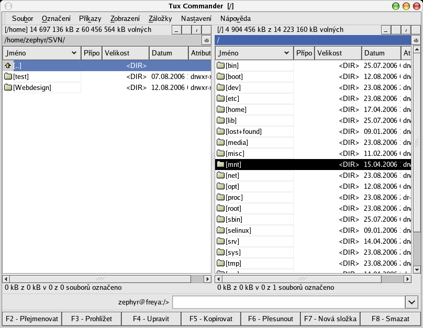Click the asterisk bookmark button beside /home/zephyr/SVN/ path
423x328 pixels.
pyautogui.click(x=206, y=40)
